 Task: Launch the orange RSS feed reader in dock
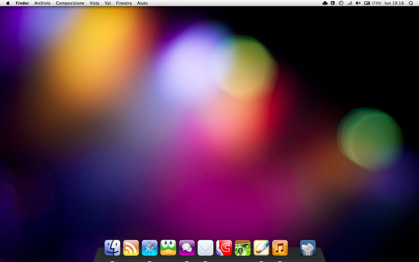pyautogui.click(x=131, y=248)
